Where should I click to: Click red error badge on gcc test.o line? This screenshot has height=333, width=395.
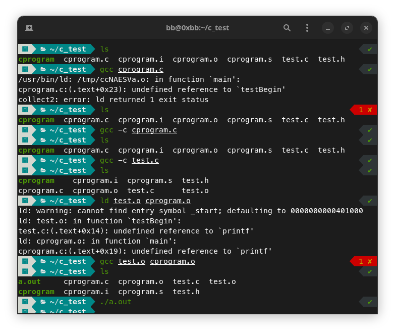point(365,261)
